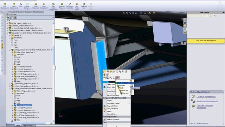Open Feature Properties...
The image size is (225, 127).
pos(114,120)
